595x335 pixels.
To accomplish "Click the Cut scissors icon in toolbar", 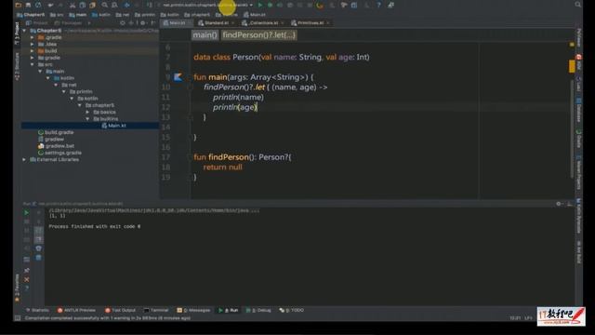I will [x=73, y=5].
